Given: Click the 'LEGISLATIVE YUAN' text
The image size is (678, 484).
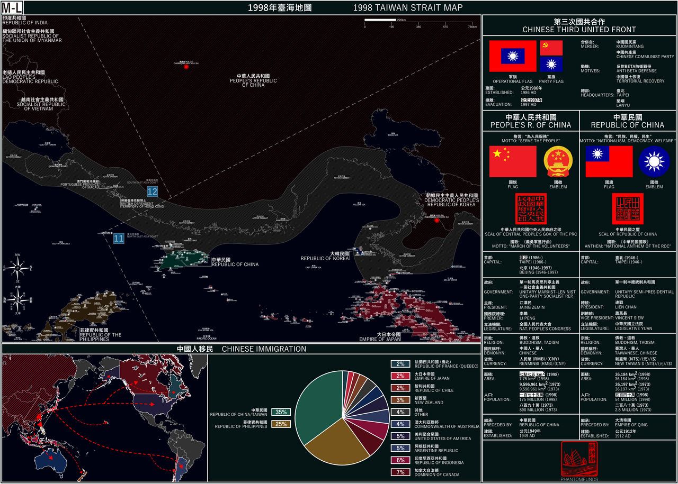Looking at the screenshot, I should pos(634,328).
